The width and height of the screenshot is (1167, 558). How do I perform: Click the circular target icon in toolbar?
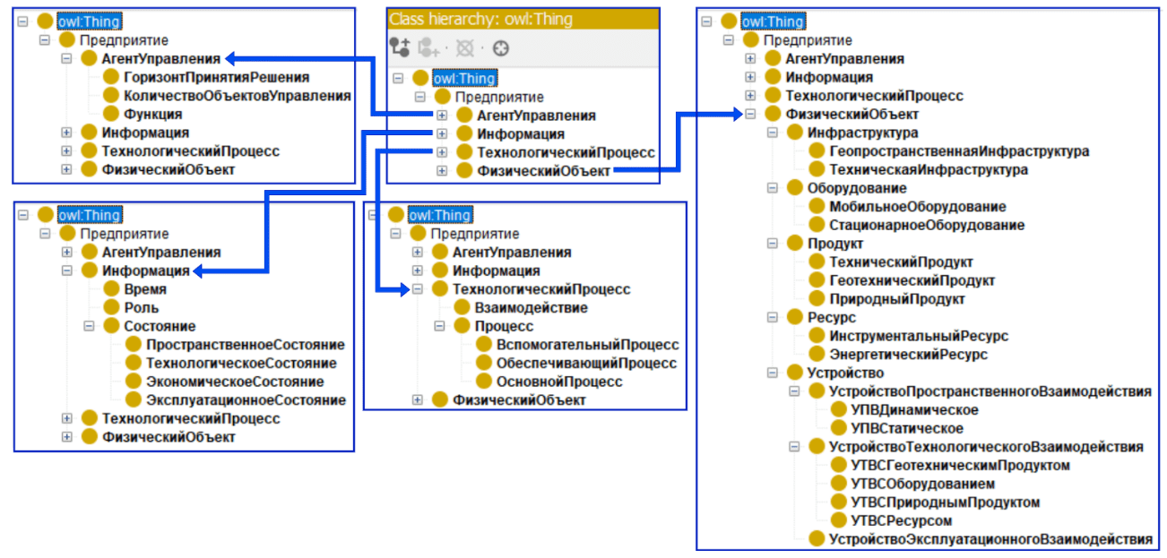(x=501, y=47)
